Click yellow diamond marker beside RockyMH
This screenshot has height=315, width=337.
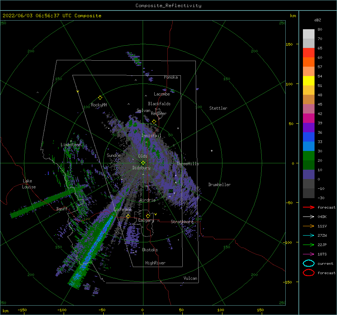click(x=100, y=98)
